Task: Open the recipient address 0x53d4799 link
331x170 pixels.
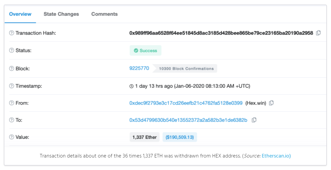Action: [x=188, y=120]
